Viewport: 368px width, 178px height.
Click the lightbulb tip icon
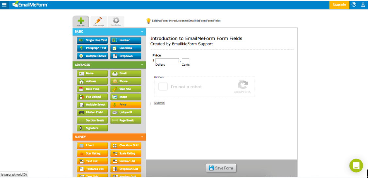tap(148, 21)
